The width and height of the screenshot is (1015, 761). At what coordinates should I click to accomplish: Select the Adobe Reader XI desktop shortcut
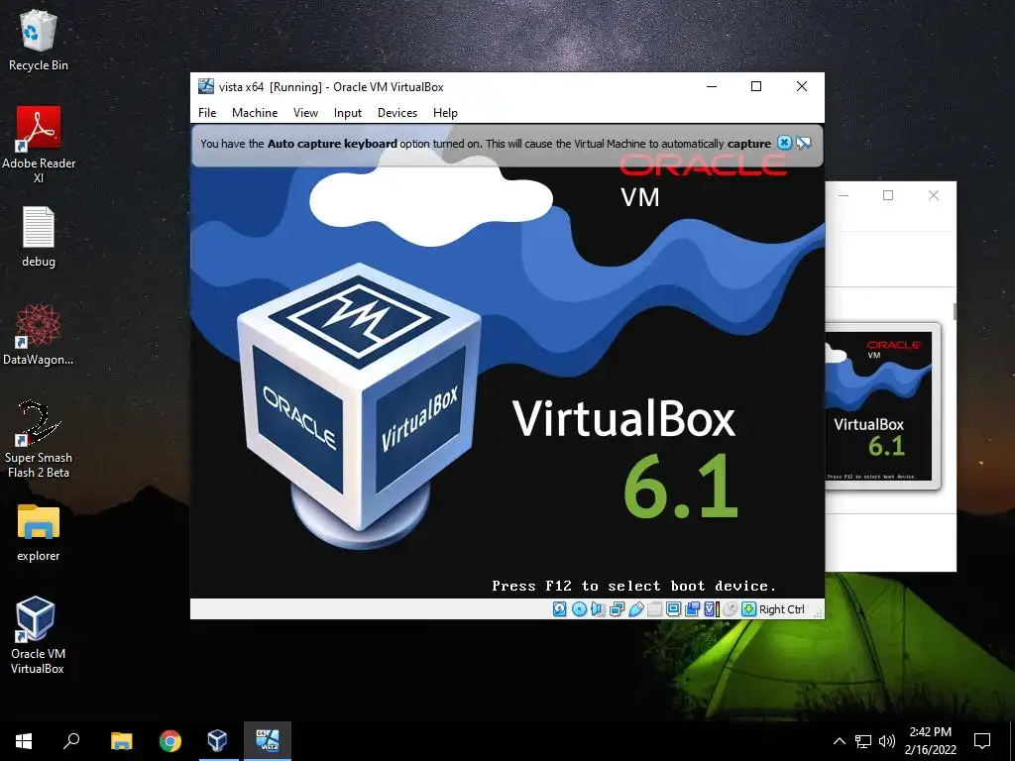click(39, 145)
